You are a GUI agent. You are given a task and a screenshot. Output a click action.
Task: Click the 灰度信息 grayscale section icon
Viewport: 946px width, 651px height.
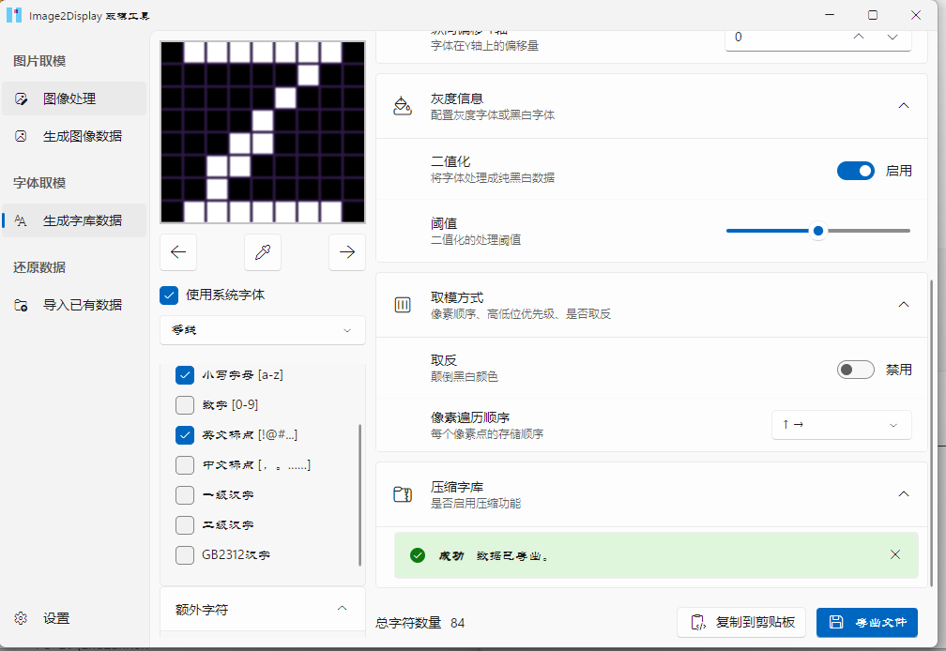402,106
